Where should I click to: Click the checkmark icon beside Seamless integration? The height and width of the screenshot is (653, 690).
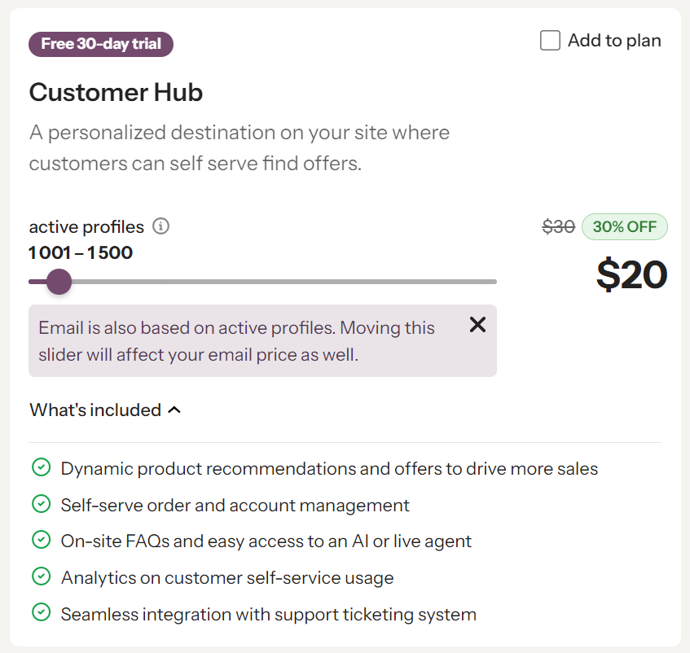pyautogui.click(x=41, y=613)
